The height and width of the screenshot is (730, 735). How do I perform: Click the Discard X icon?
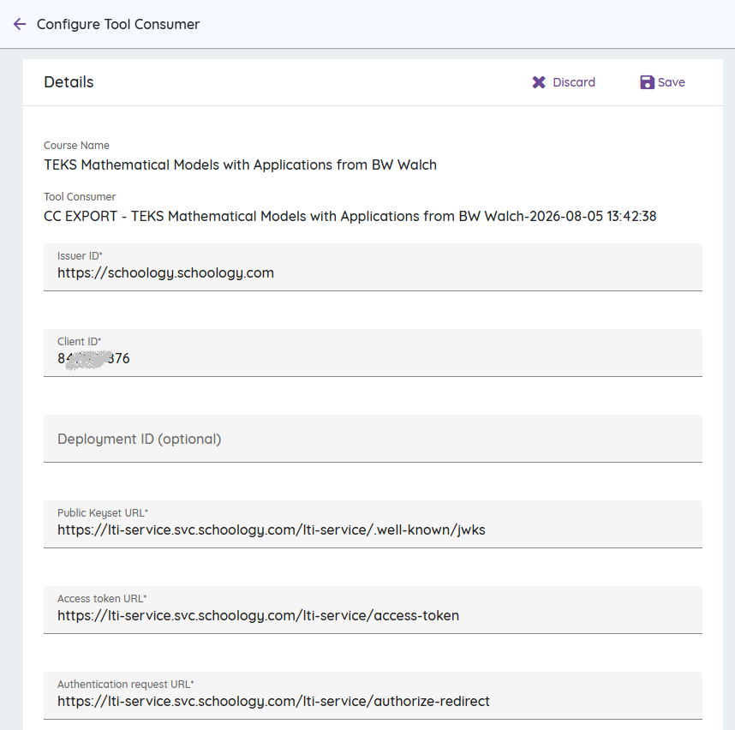coord(539,82)
